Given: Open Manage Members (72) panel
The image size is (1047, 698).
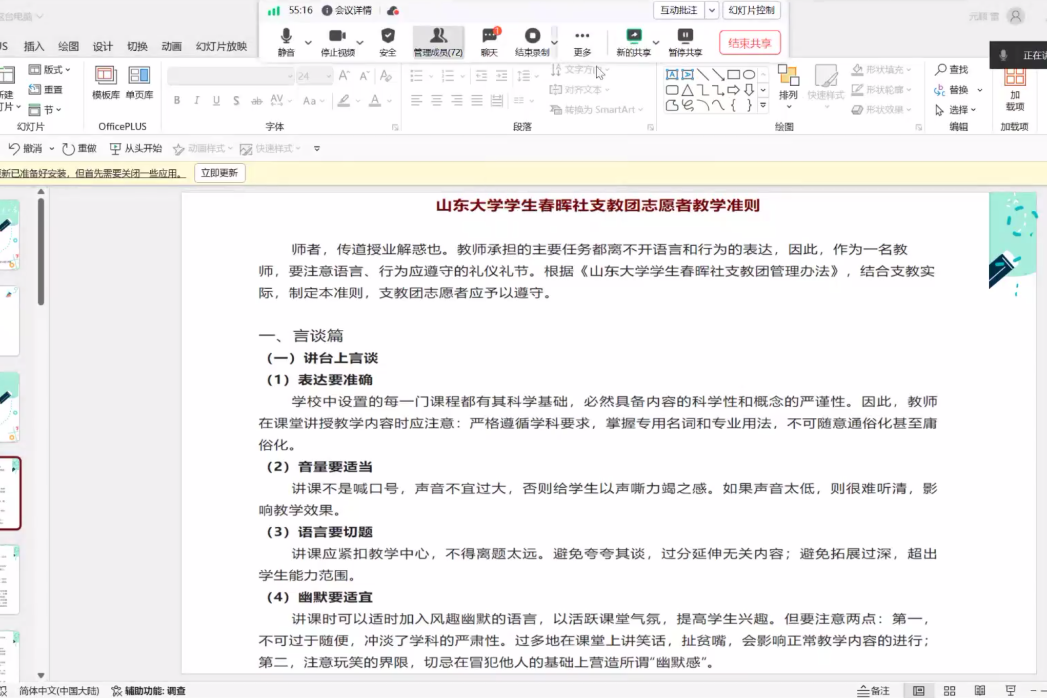Looking at the screenshot, I should pos(438,42).
